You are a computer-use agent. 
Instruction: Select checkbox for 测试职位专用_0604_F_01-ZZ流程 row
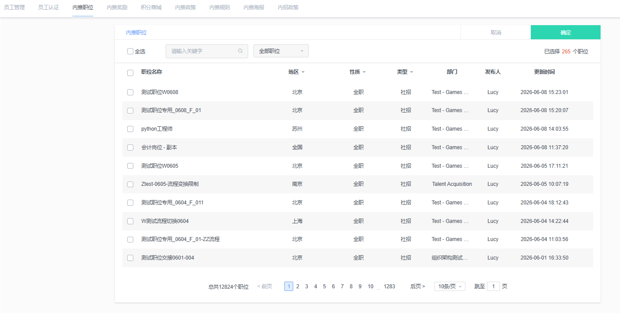tap(130, 239)
